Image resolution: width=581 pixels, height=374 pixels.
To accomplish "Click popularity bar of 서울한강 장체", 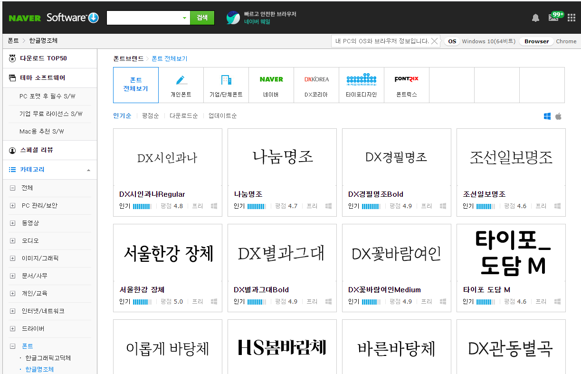I will point(143,302).
